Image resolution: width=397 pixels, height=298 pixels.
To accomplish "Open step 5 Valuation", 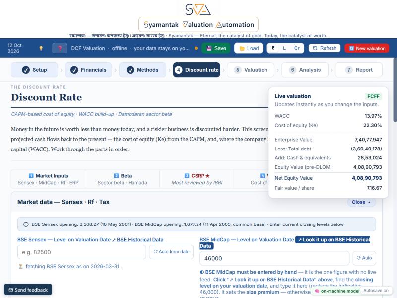I will click(251, 70).
